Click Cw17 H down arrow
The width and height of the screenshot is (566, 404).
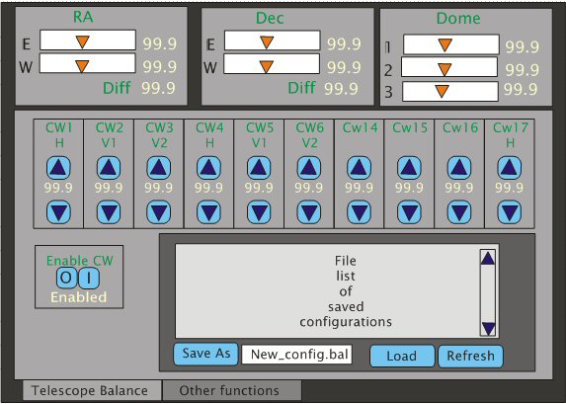510,212
